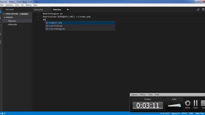The image size is (205, 115).
Task: Open the Go menu
Action: 22,5
